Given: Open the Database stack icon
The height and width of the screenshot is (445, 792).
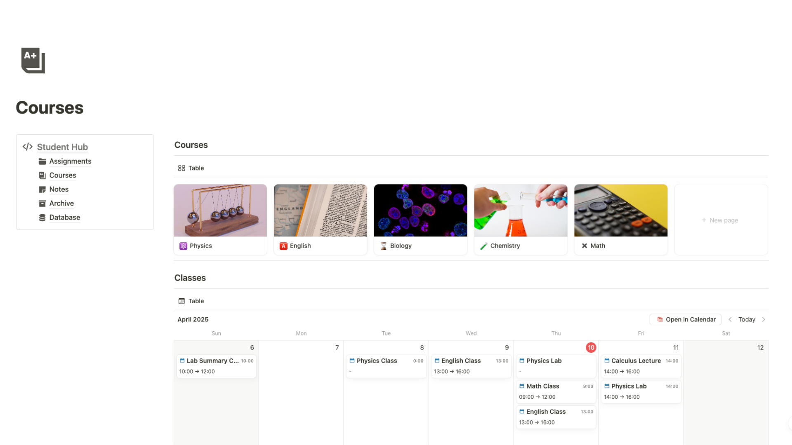Looking at the screenshot, I should point(42,217).
